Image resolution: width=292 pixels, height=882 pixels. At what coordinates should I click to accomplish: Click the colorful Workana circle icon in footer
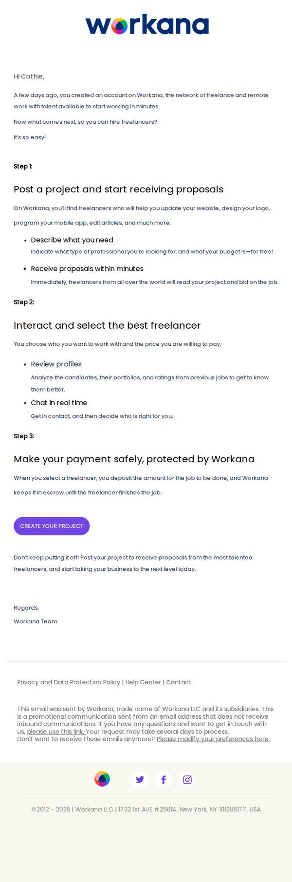pyautogui.click(x=102, y=779)
